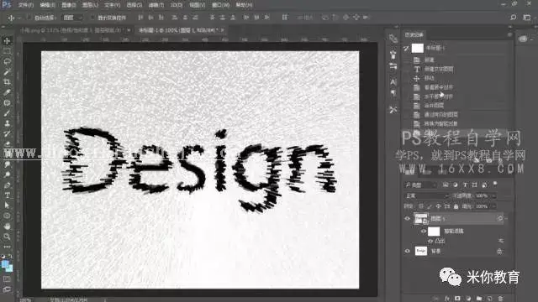Select the Move tool in the toolbox
Image resolution: width=538 pixels, height=302 pixels.
[x=7, y=41]
